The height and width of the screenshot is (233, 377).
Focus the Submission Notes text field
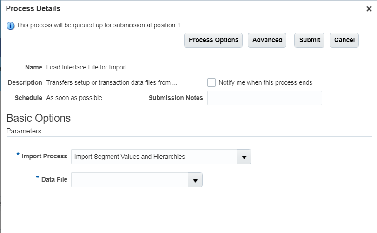264,98
